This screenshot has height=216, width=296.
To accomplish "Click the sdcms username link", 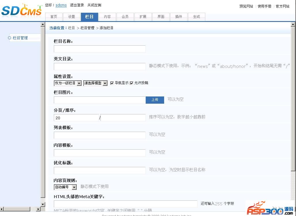I will (x=61, y=5).
